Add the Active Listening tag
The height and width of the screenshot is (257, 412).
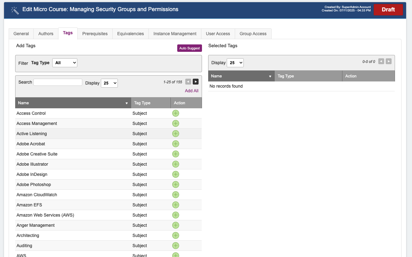tap(176, 134)
